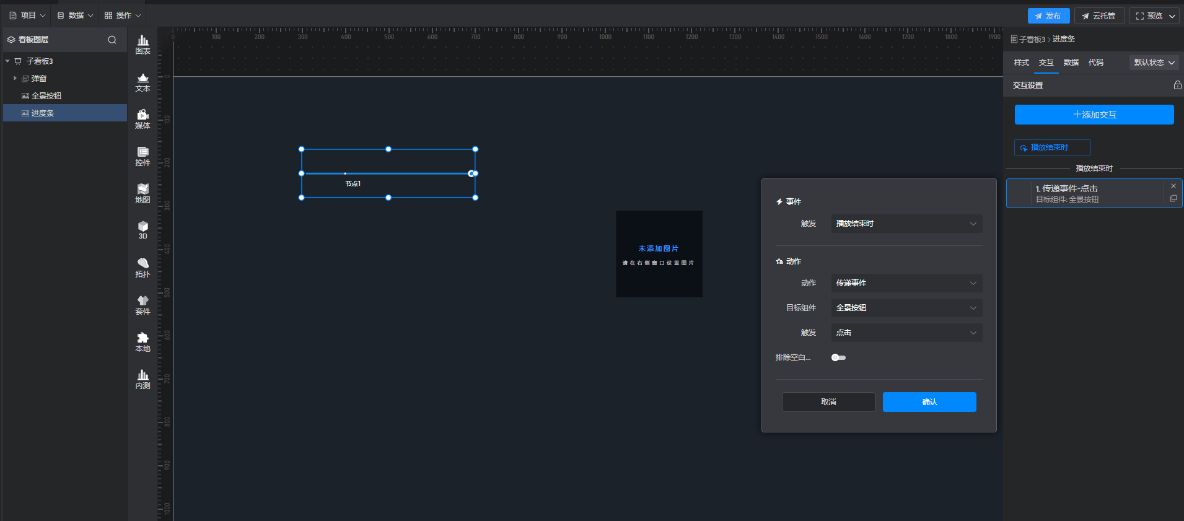Select the 全景按钮 layer in the tree

(x=46, y=96)
